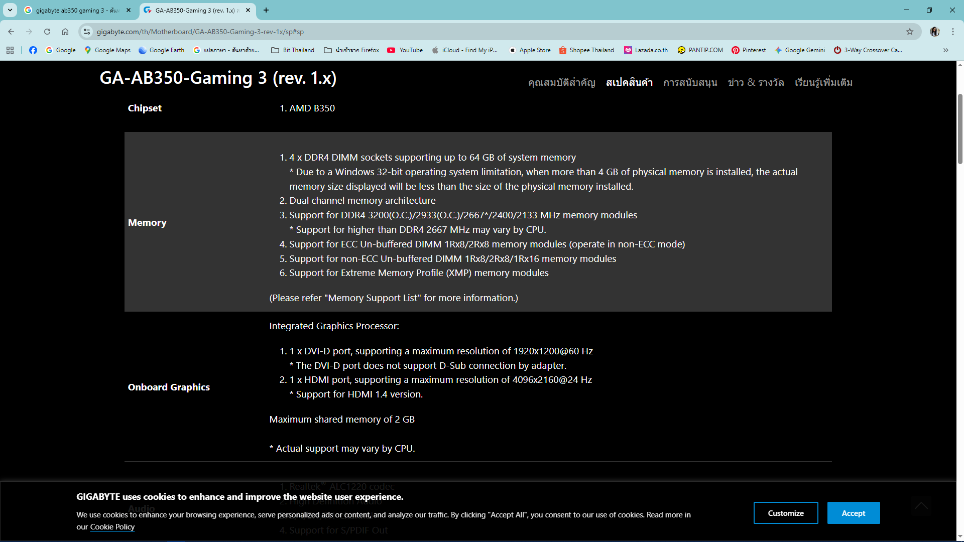The height and width of the screenshot is (542, 964).
Task: Click the browser Back arrow
Action: [x=11, y=32]
